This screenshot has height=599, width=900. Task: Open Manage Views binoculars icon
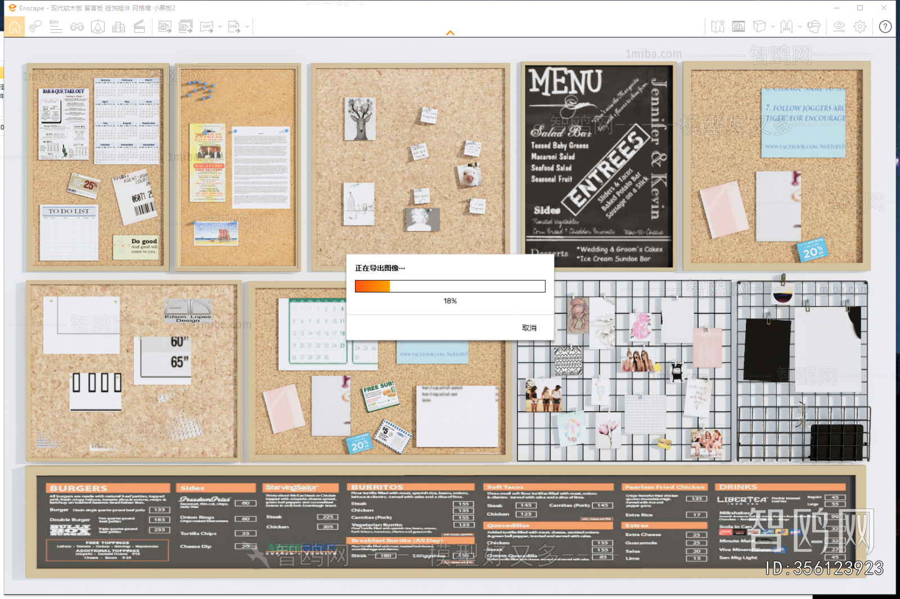pos(77,26)
